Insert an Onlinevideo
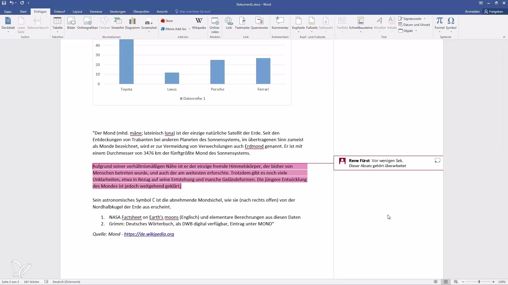Viewport: 508px width, 285px height. (215, 25)
